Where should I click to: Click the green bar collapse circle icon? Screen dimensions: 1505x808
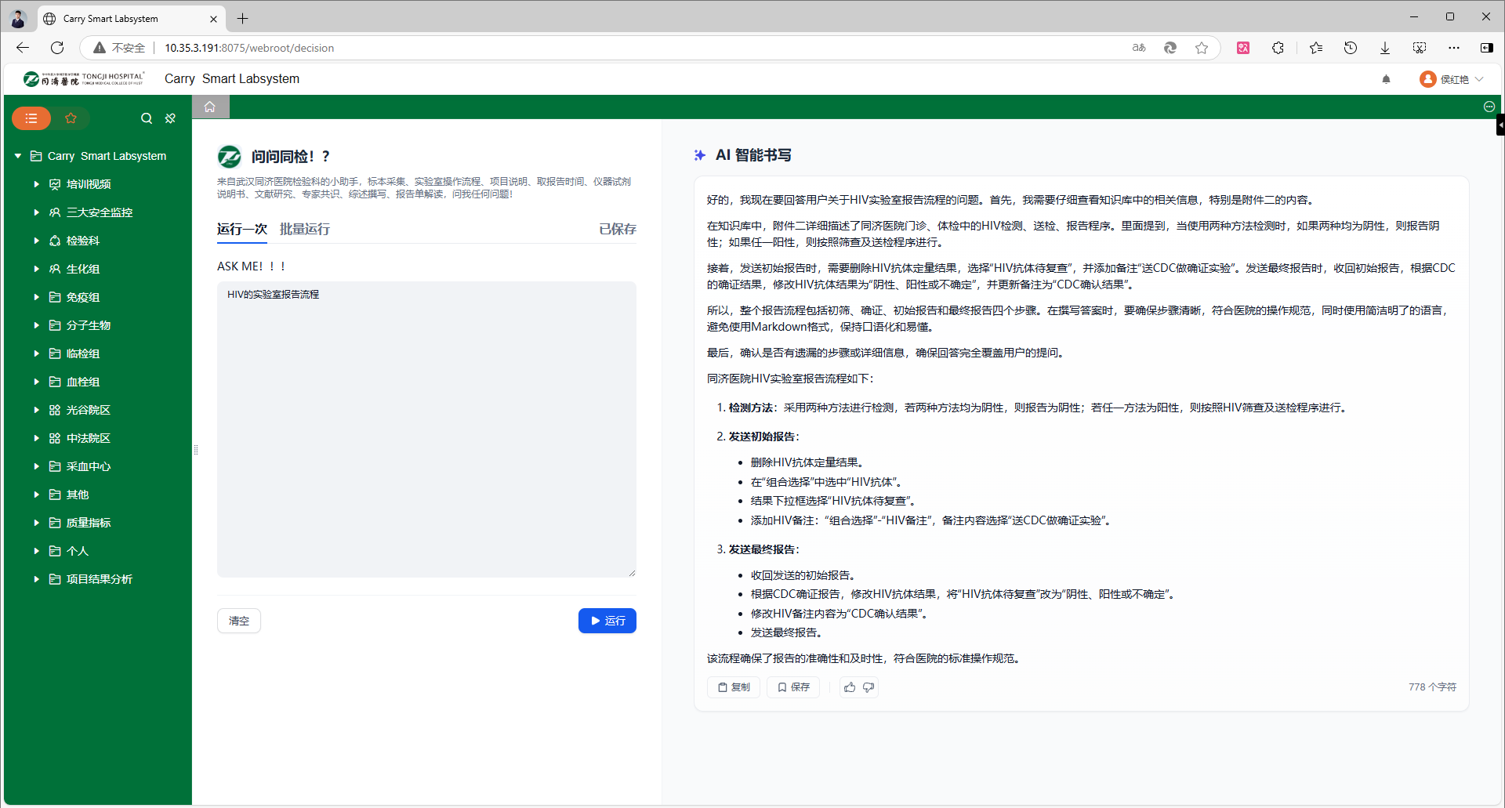[1489, 107]
